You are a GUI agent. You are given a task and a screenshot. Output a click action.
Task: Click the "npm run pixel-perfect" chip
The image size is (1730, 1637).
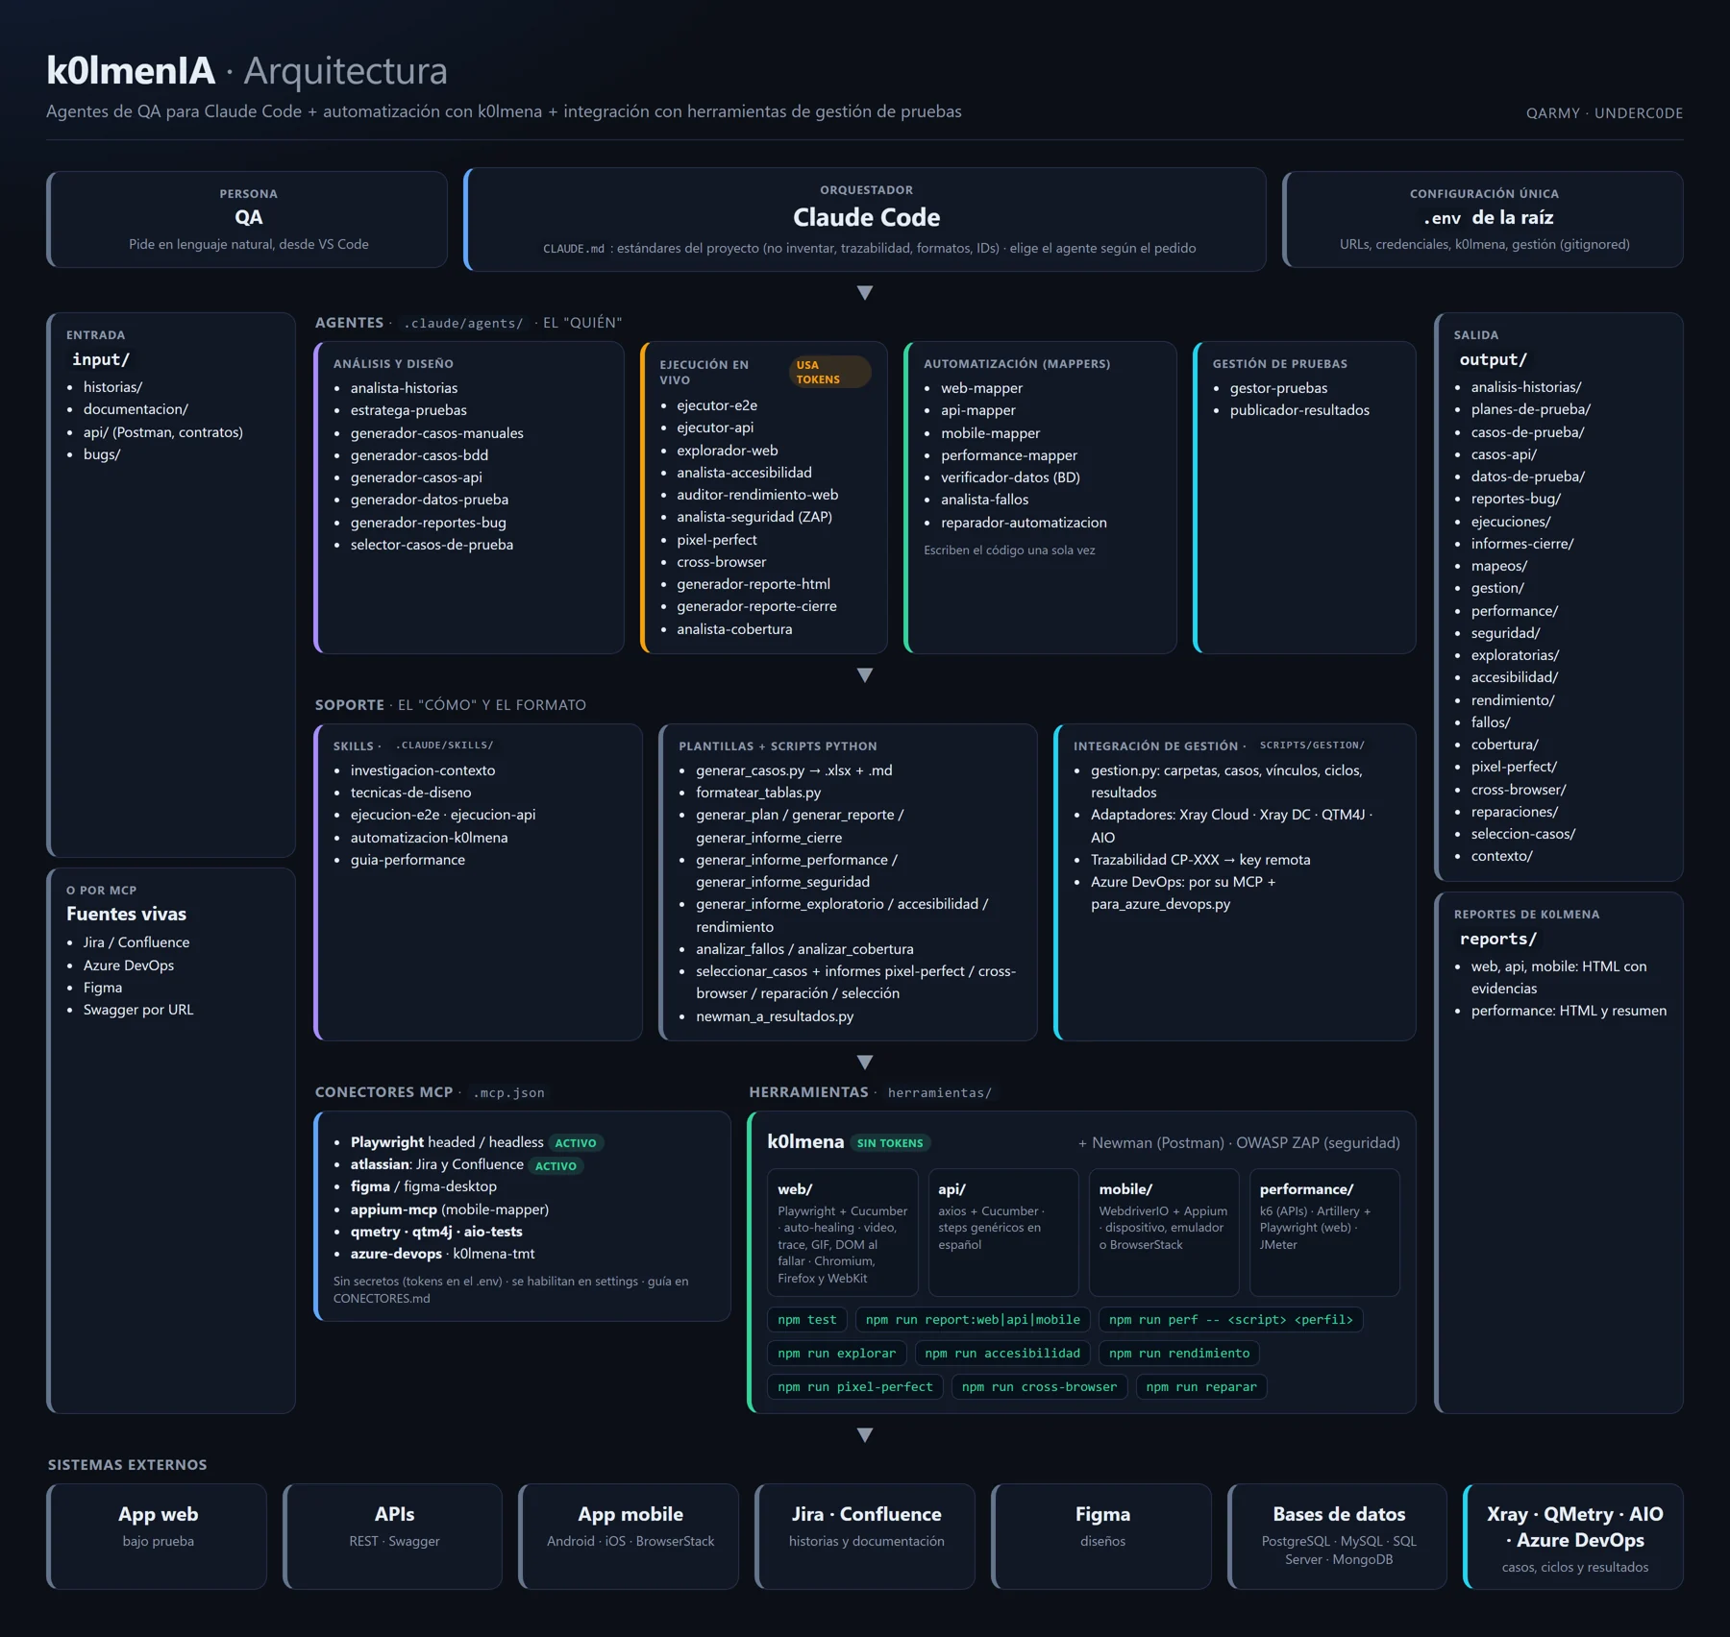click(x=854, y=1387)
